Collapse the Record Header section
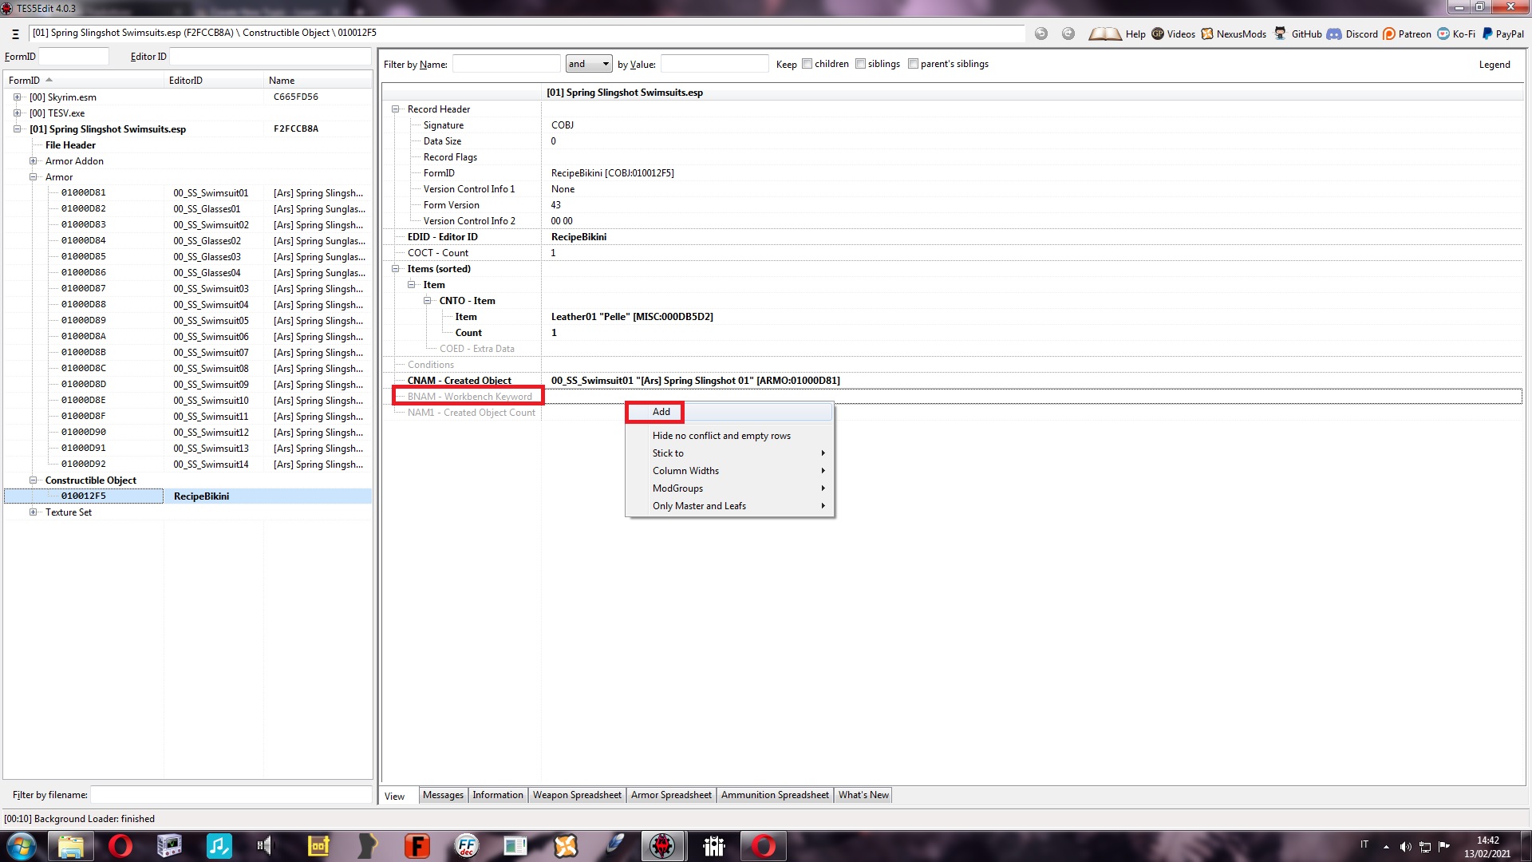 tap(395, 109)
